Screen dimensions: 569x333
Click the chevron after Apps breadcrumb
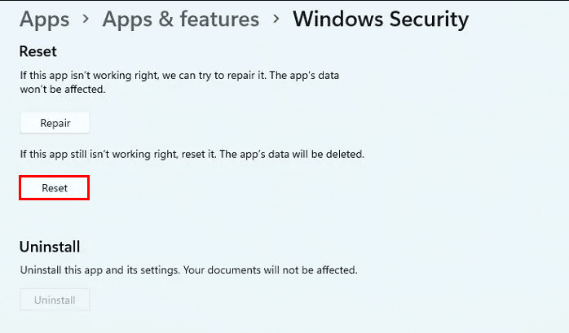(x=86, y=20)
